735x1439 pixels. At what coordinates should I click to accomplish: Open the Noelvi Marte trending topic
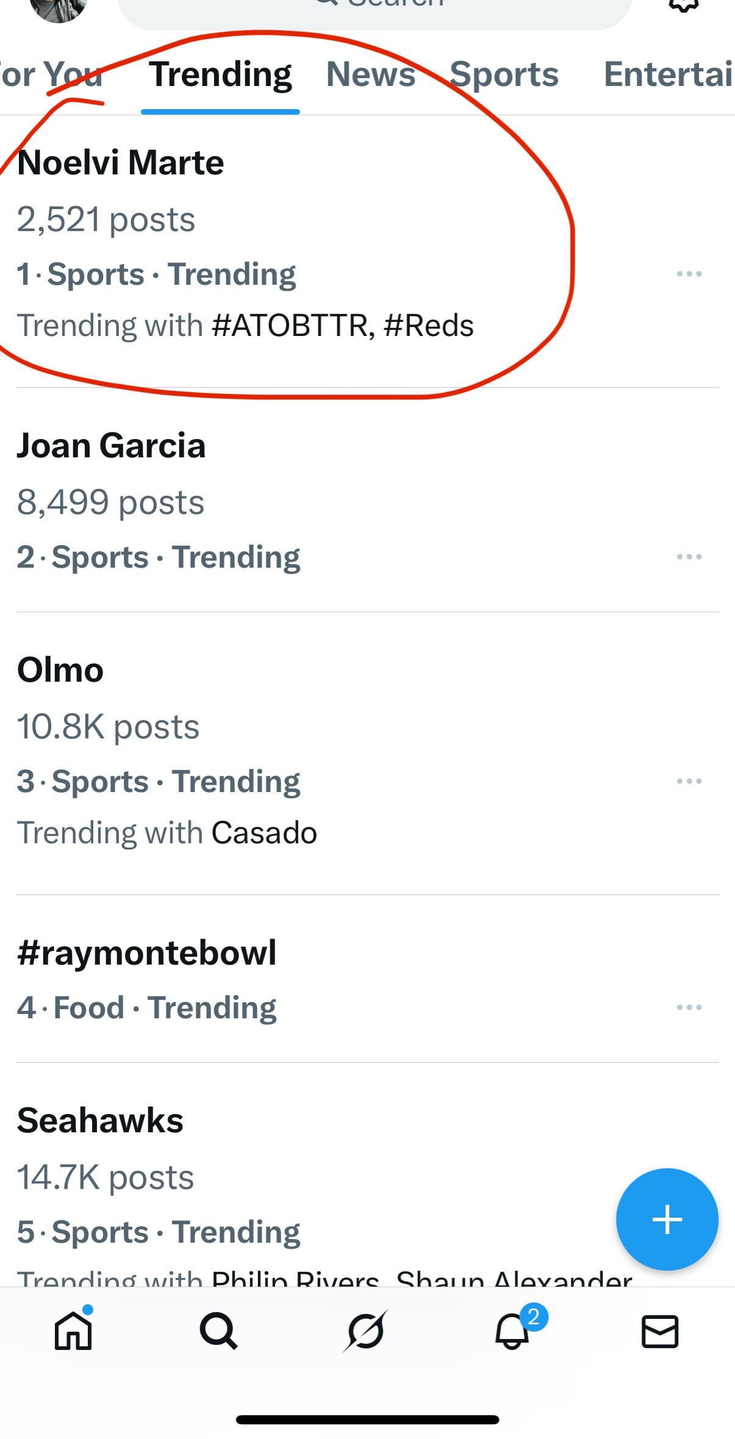tap(121, 163)
